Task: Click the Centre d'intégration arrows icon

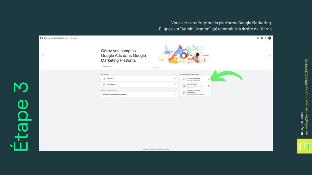Action: click(x=184, y=79)
